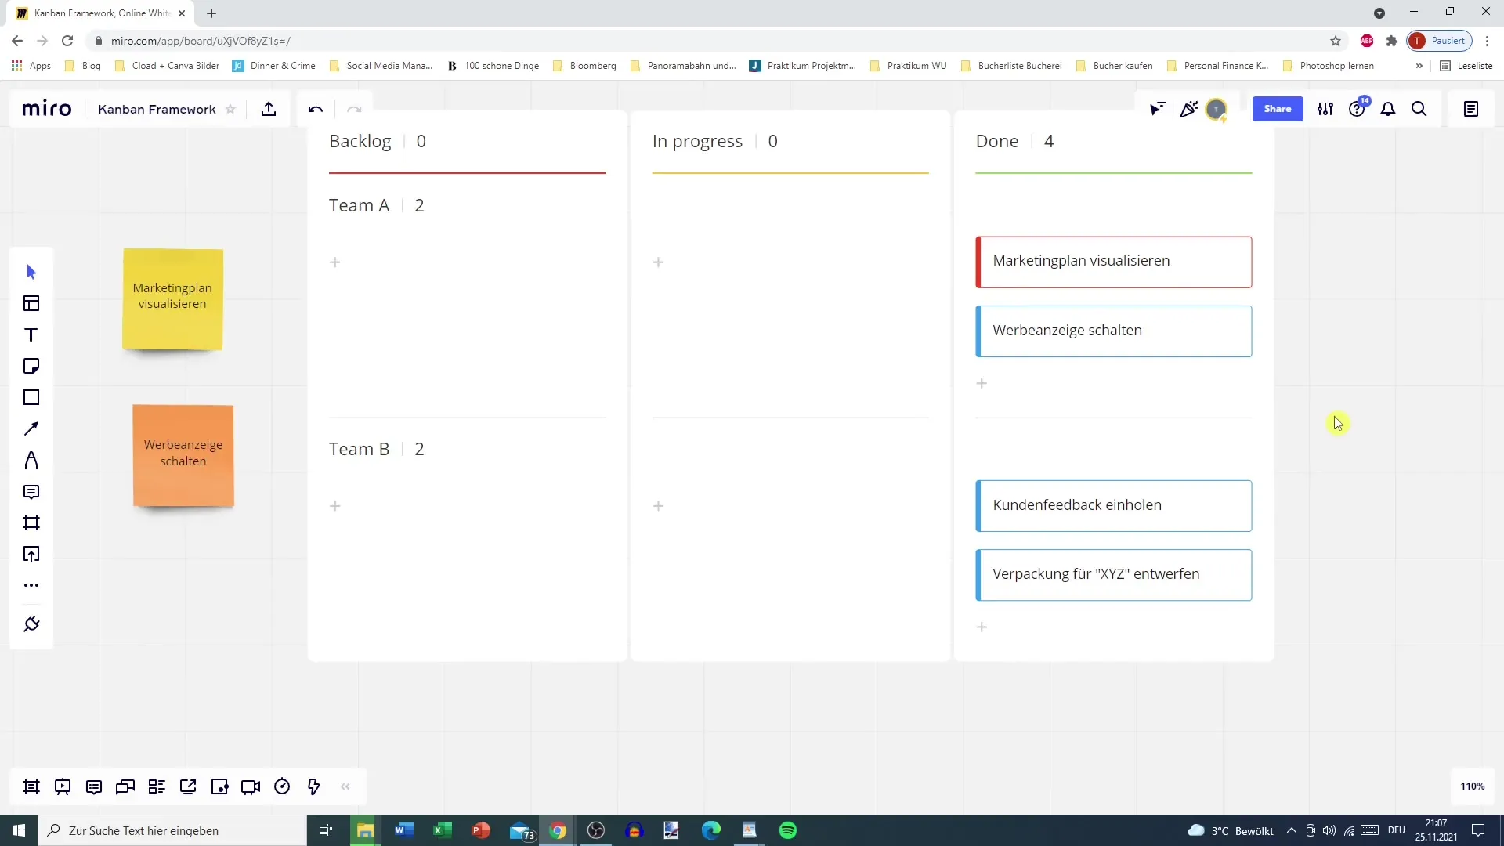Image resolution: width=1504 pixels, height=846 pixels.
Task: Select the sticky note tool
Action: pos(31,366)
